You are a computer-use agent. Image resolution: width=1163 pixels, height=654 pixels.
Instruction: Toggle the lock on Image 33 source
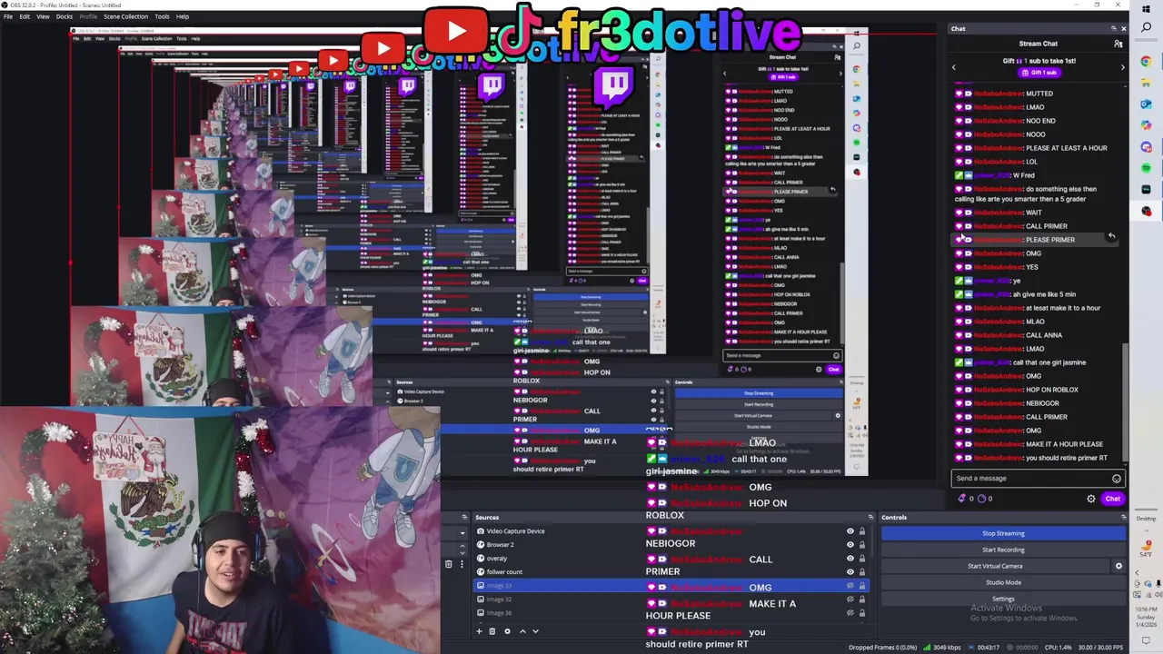(861, 586)
